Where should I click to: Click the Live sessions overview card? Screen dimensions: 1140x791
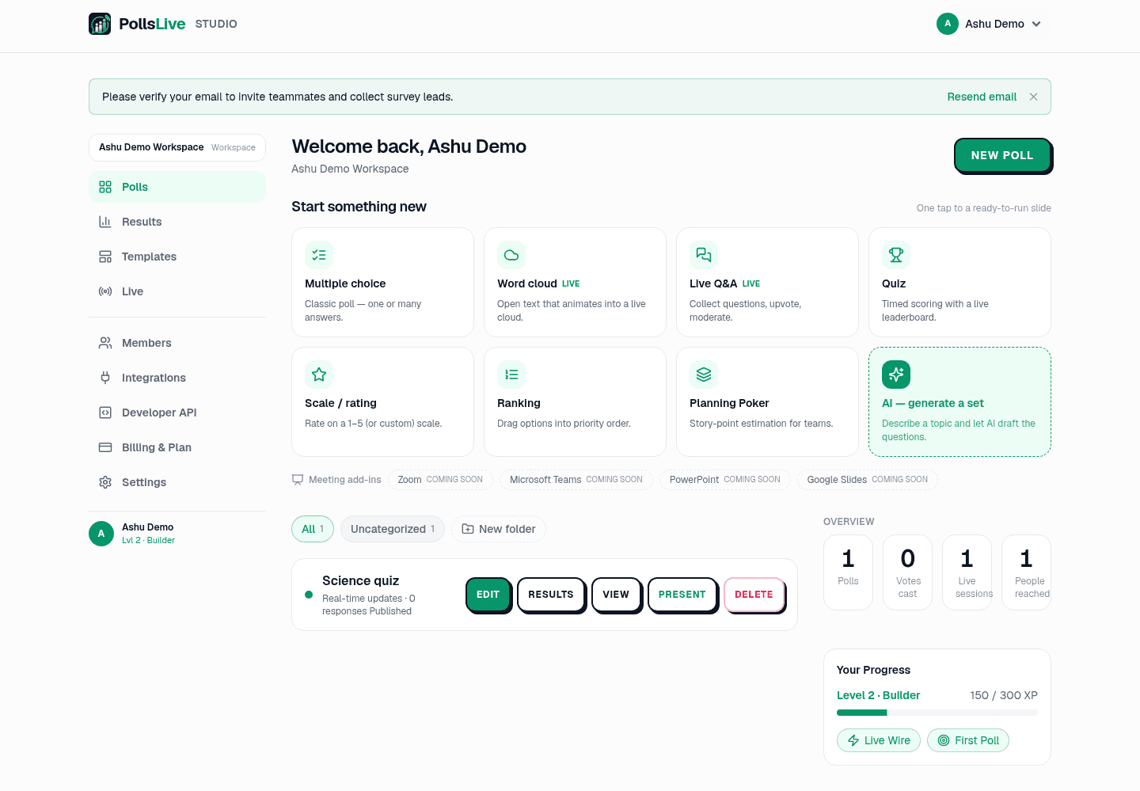point(967,572)
